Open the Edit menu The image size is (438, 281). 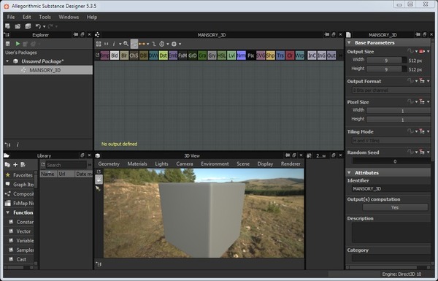point(27,17)
